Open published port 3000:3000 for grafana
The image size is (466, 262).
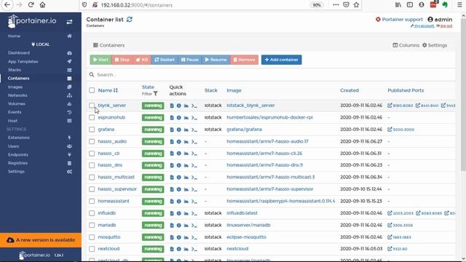point(401,130)
